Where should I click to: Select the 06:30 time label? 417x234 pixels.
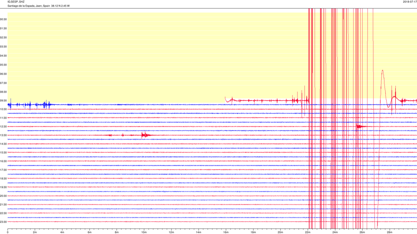3,74
